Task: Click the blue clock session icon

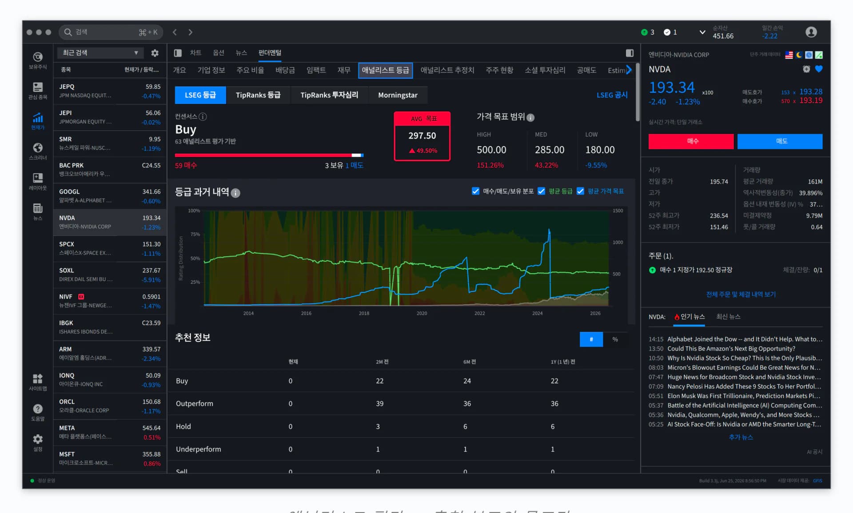Action: click(809, 55)
